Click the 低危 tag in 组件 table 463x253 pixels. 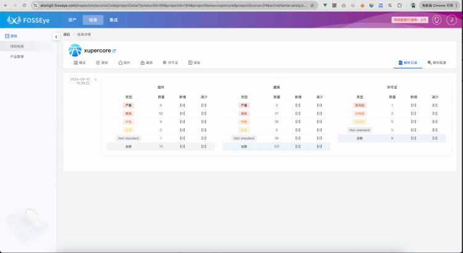(x=128, y=130)
